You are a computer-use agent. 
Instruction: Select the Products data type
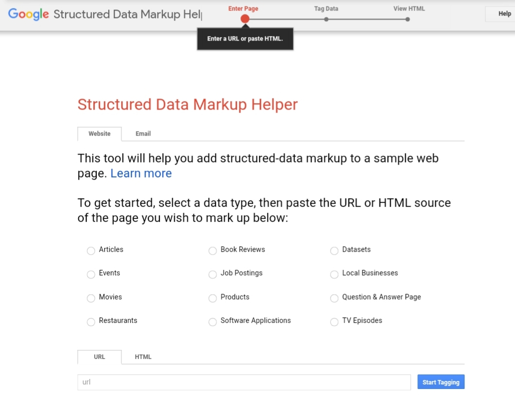click(212, 298)
